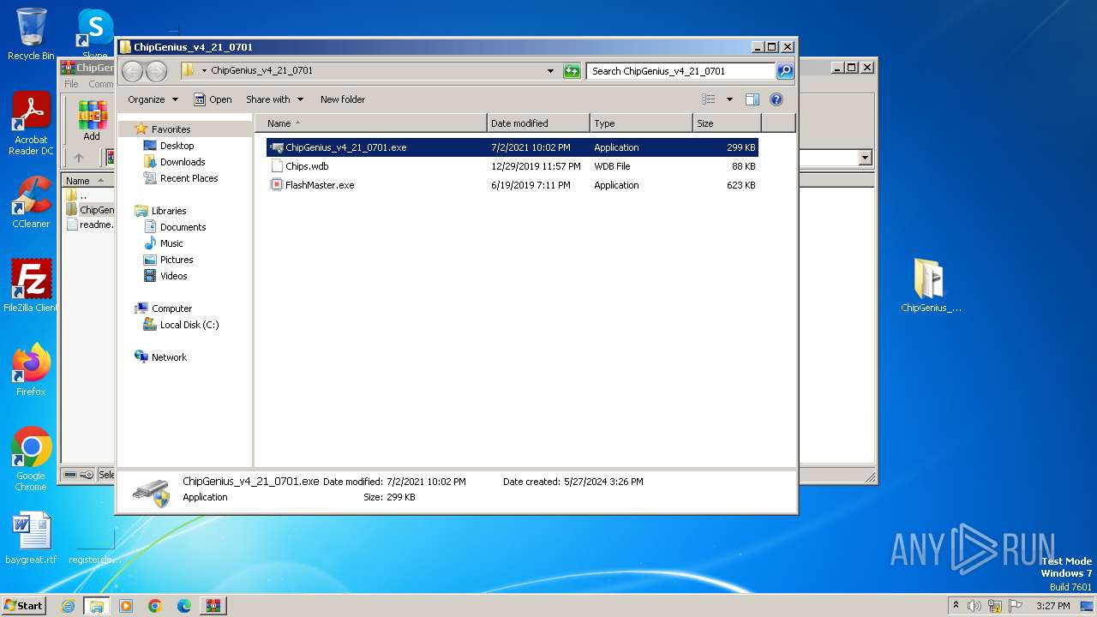Open views options dropdown arrow

coord(729,99)
